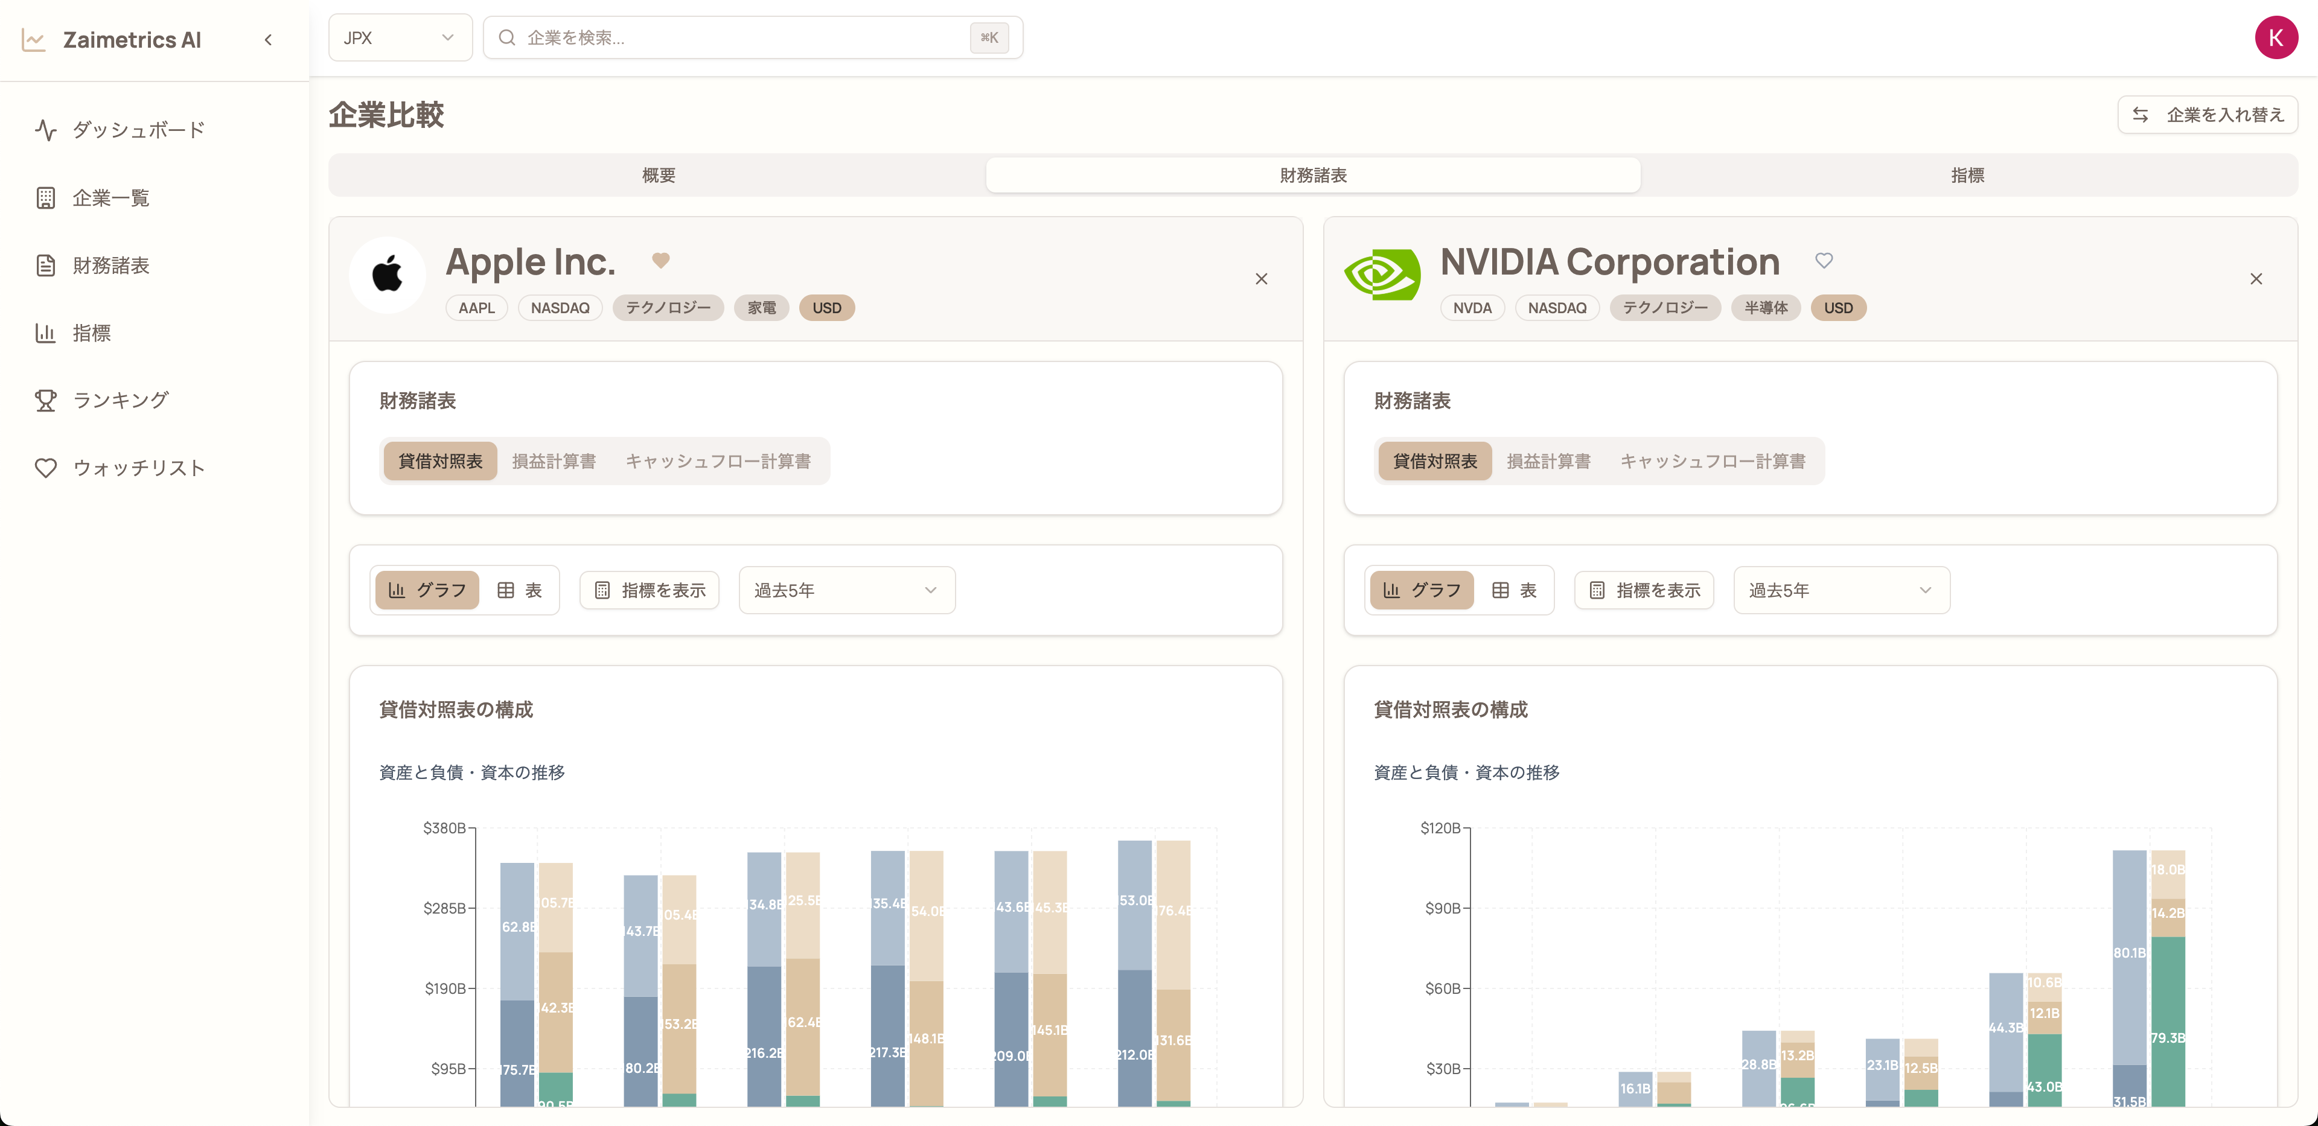Click 企業を入れ替え button
This screenshot has height=1126, width=2318.
[2208, 115]
